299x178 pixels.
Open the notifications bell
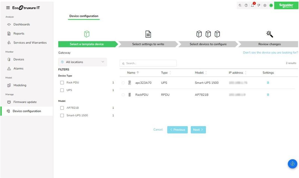(x=252, y=6)
